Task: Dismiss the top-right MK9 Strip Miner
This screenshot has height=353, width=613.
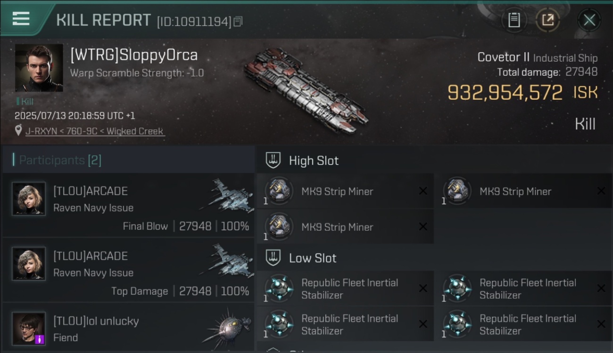Action: pos(601,191)
